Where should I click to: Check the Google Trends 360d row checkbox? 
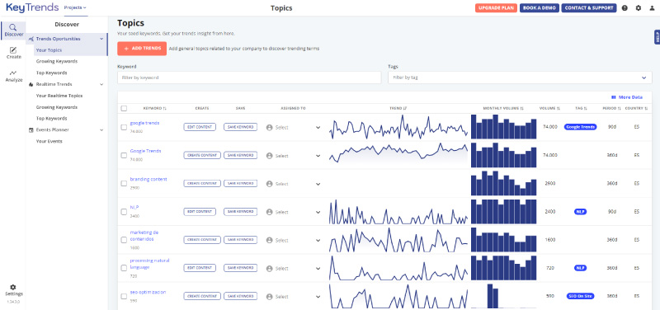pyautogui.click(x=124, y=155)
